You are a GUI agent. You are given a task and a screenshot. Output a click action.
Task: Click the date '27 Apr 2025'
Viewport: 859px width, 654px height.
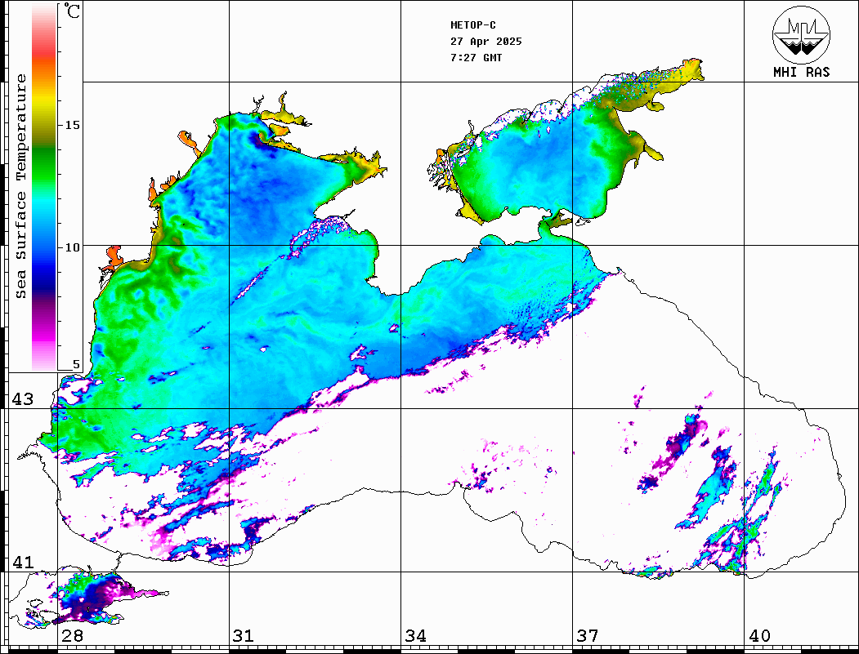click(x=486, y=42)
